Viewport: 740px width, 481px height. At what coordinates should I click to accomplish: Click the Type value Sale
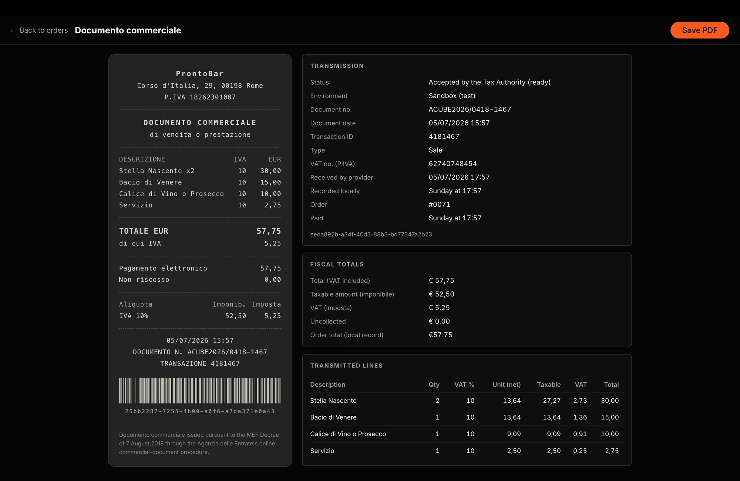(435, 150)
